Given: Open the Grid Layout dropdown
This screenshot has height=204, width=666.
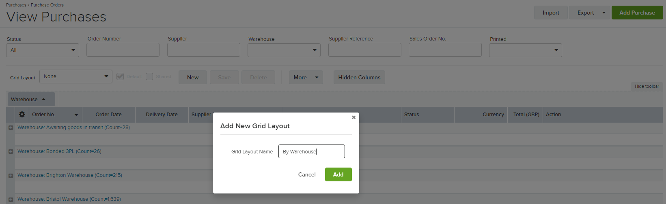Looking at the screenshot, I should (76, 76).
